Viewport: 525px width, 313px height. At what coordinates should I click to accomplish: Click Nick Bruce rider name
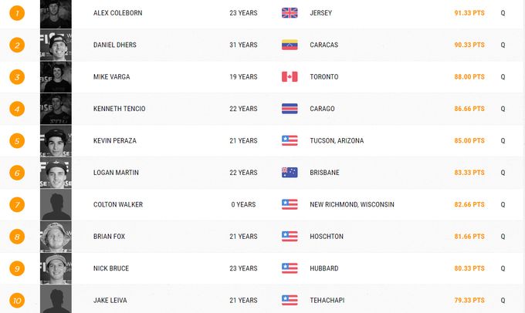(x=110, y=268)
